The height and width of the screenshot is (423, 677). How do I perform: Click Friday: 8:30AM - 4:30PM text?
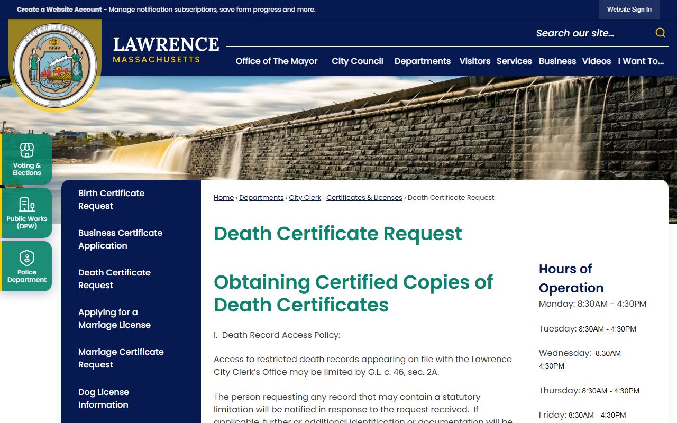point(582,415)
